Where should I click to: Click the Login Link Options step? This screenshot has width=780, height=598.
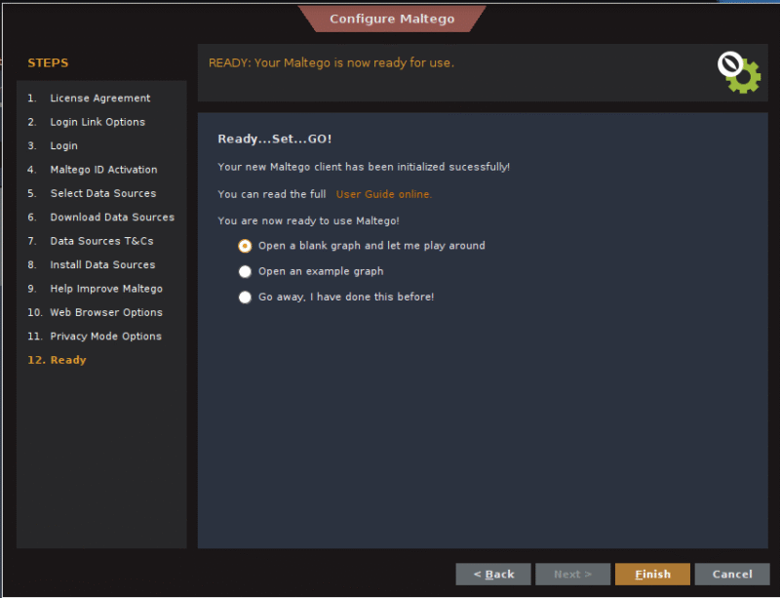97,122
